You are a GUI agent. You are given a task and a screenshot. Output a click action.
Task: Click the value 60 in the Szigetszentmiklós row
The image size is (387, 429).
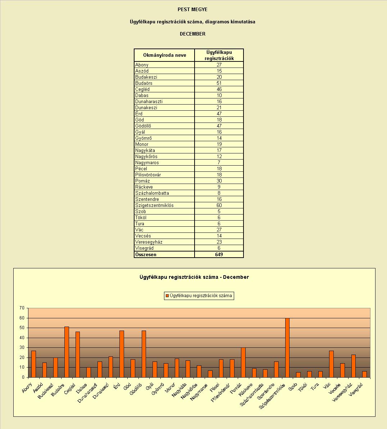(219, 206)
